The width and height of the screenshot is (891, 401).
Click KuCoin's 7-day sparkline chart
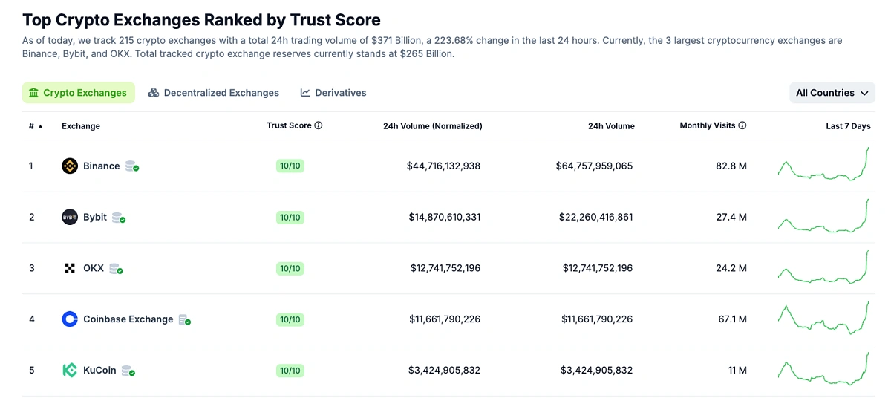coord(823,368)
